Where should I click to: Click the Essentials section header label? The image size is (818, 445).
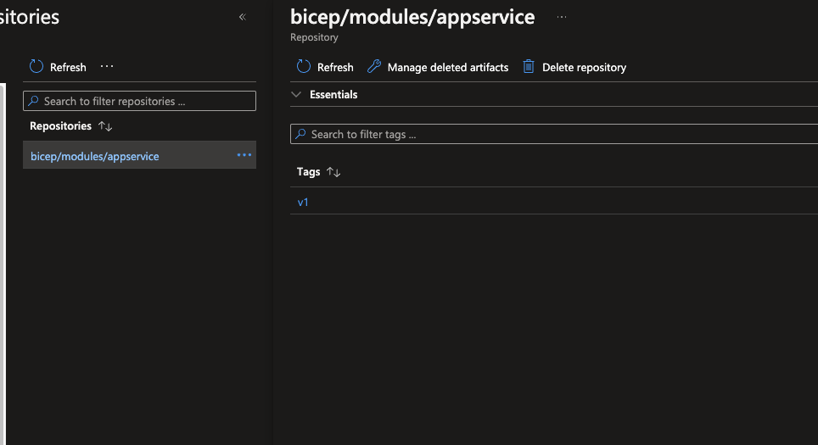(x=333, y=94)
